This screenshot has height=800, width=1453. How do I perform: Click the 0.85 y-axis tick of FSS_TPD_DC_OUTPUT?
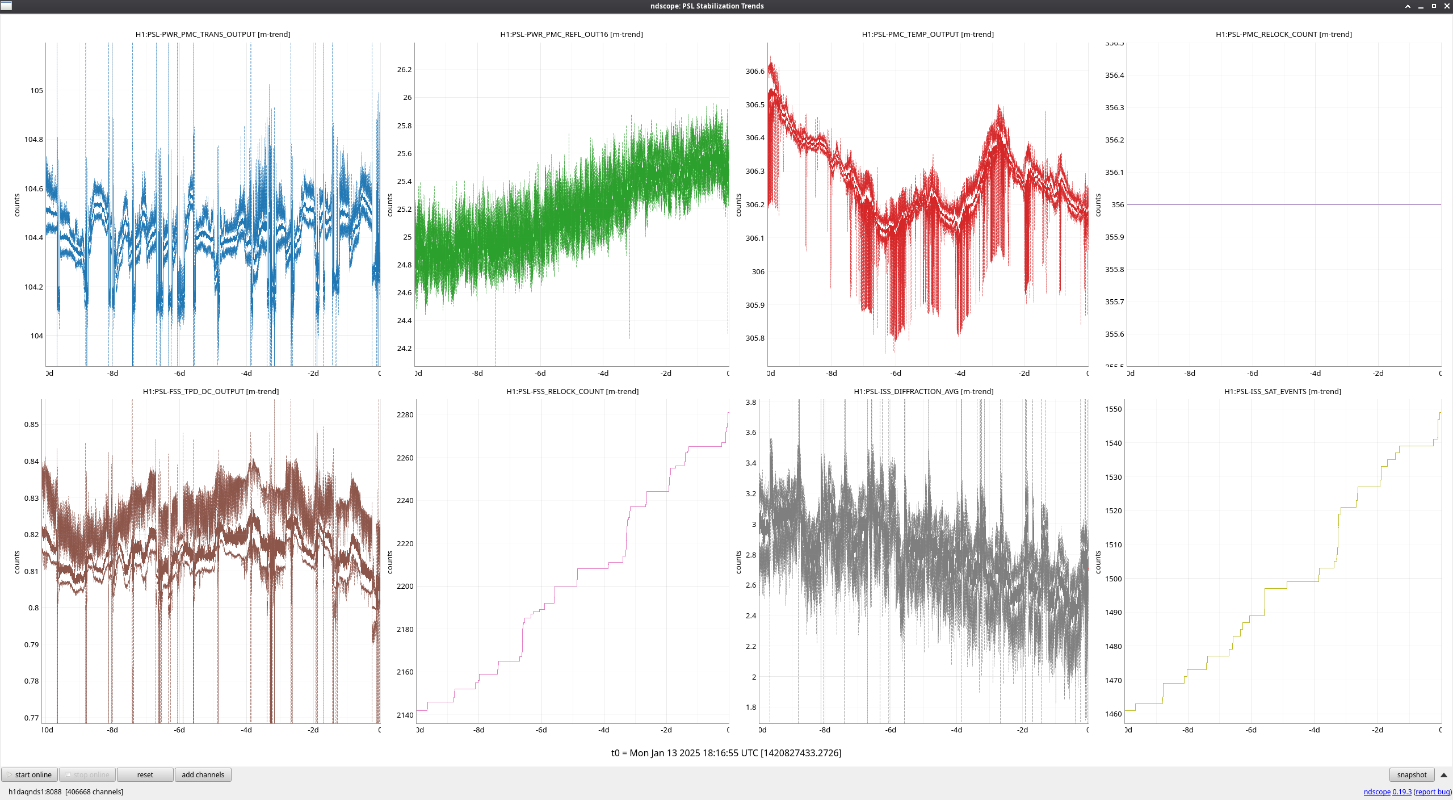coord(32,424)
